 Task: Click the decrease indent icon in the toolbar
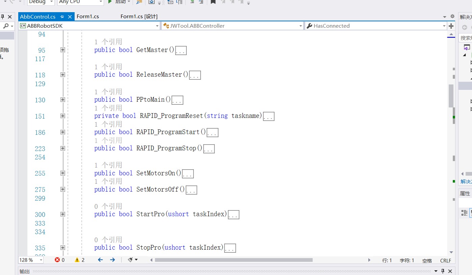(192, 2)
